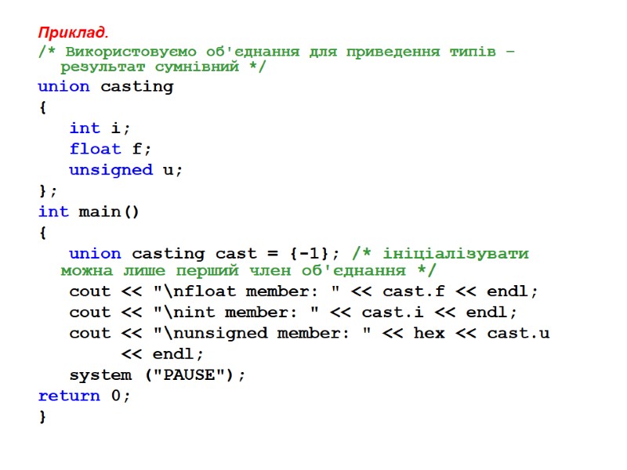Click the "hex" manipulator in the cout line
Image resolution: width=627 pixels, height=470 pixels.
click(429, 334)
